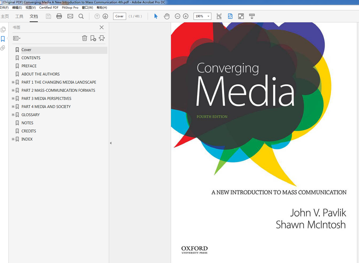This screenshot has width=359, height=263.
Task: Click the Oxford University Press logo on cover
Action: [x=195, y=250]
